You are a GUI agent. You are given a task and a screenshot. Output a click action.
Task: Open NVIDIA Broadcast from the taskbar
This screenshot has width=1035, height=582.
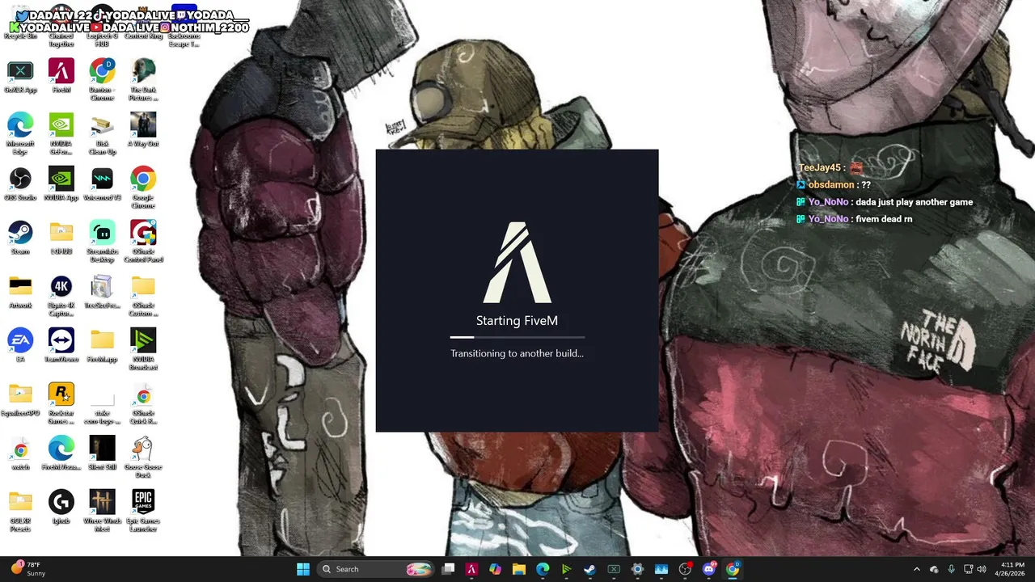566,569
